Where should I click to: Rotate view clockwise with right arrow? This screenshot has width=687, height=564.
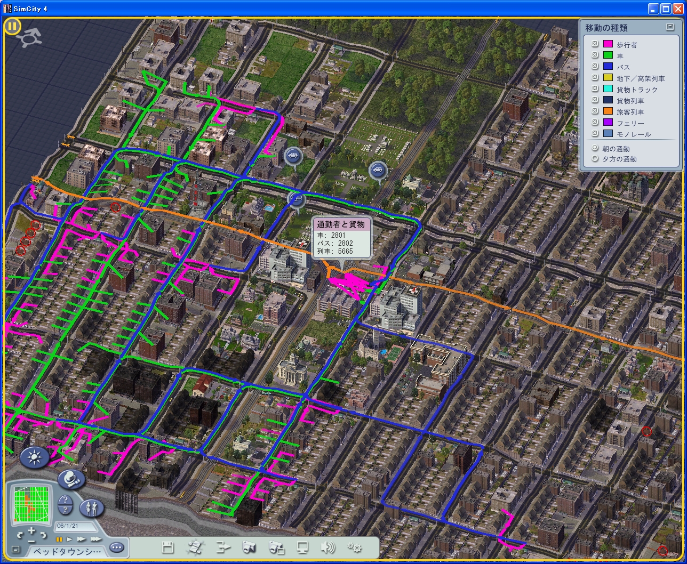43,535
